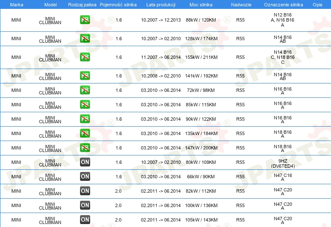Click the N18 B16 A code in the 200KM row
The width and height of the screenshot is (331, 227).
click(283, 148)
